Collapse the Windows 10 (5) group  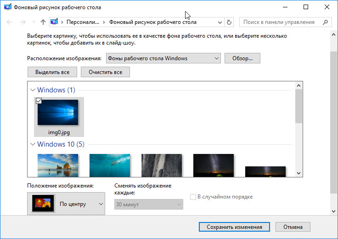(x=33, y=144)
